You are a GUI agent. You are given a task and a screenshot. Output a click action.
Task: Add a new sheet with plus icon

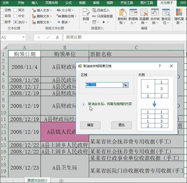(61, 181)
